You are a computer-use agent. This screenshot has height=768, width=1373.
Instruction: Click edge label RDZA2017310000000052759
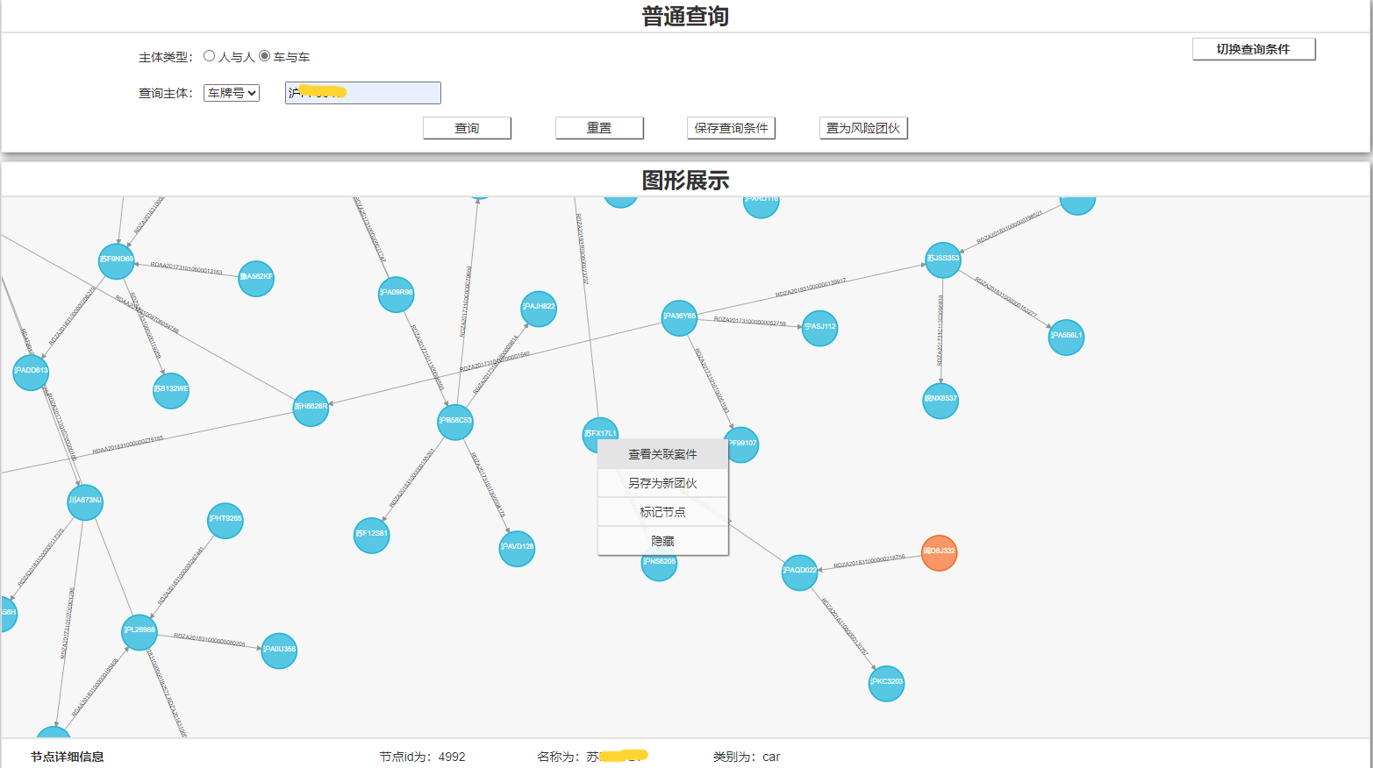click(750, 322)
